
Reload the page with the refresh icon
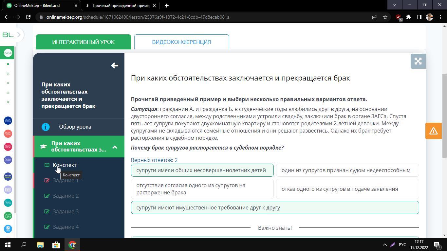pyautogui.click(x=28, y=17)
